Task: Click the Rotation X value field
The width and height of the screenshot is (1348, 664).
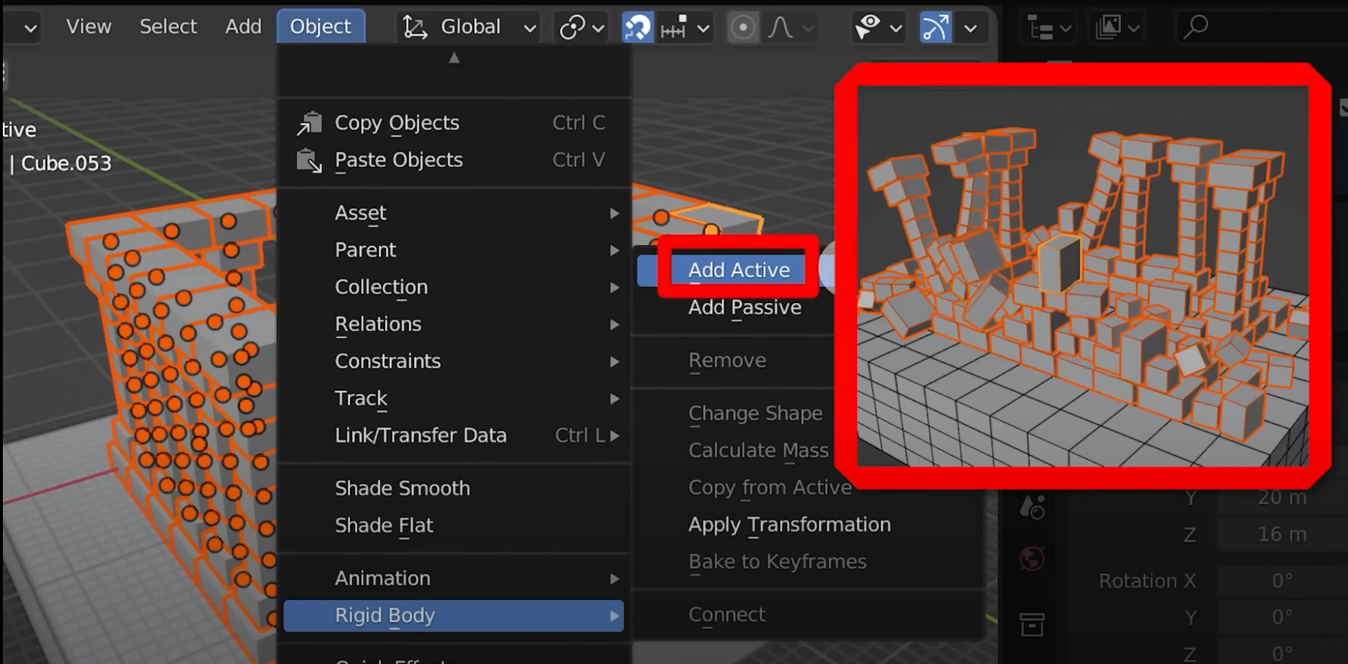Action: click(1281, 581)
